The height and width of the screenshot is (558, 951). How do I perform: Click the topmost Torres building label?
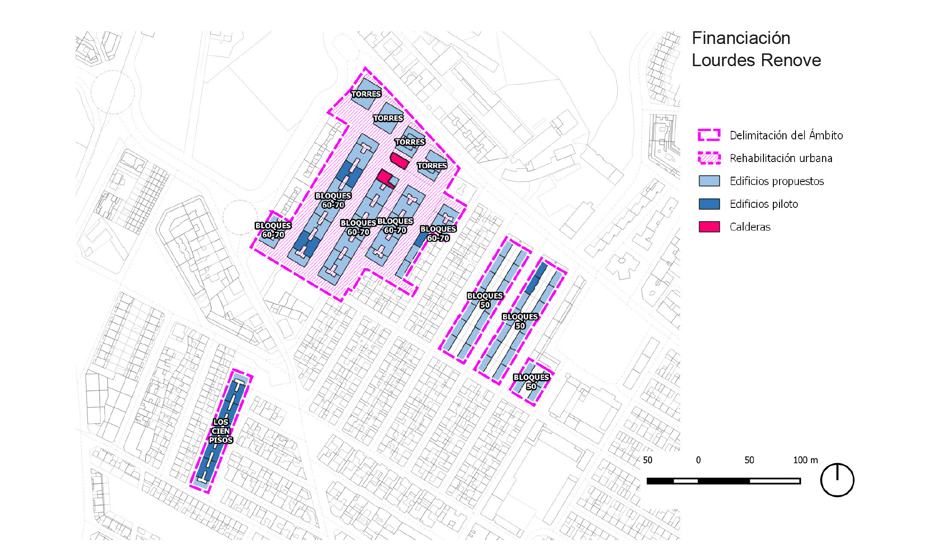click(366, 94)
